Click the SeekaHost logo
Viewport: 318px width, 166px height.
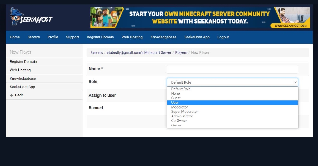31,17
